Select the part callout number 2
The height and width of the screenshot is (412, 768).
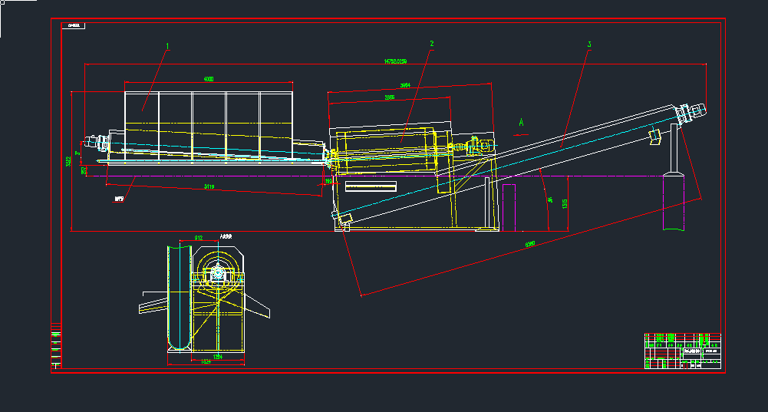pyautogui.click(x=432, y=44)
